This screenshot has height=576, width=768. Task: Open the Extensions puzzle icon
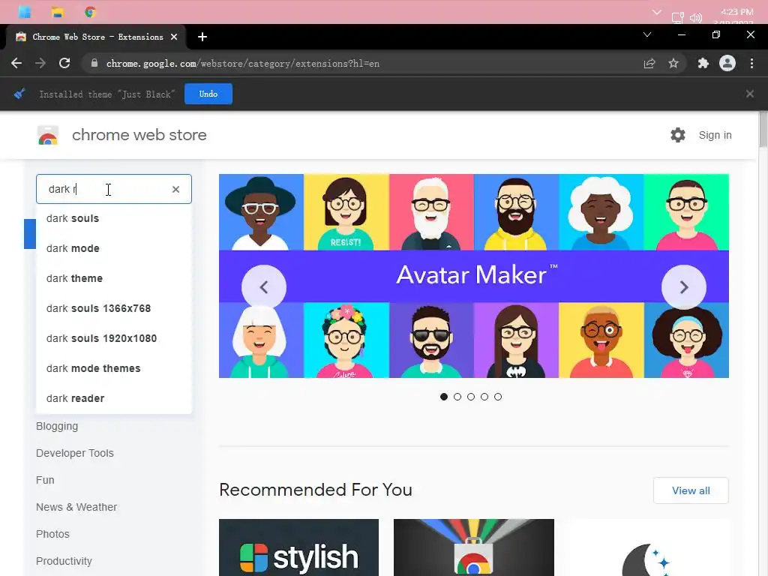coord(703,63)
